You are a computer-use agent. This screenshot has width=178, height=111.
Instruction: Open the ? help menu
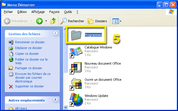(x=77, y=12)
